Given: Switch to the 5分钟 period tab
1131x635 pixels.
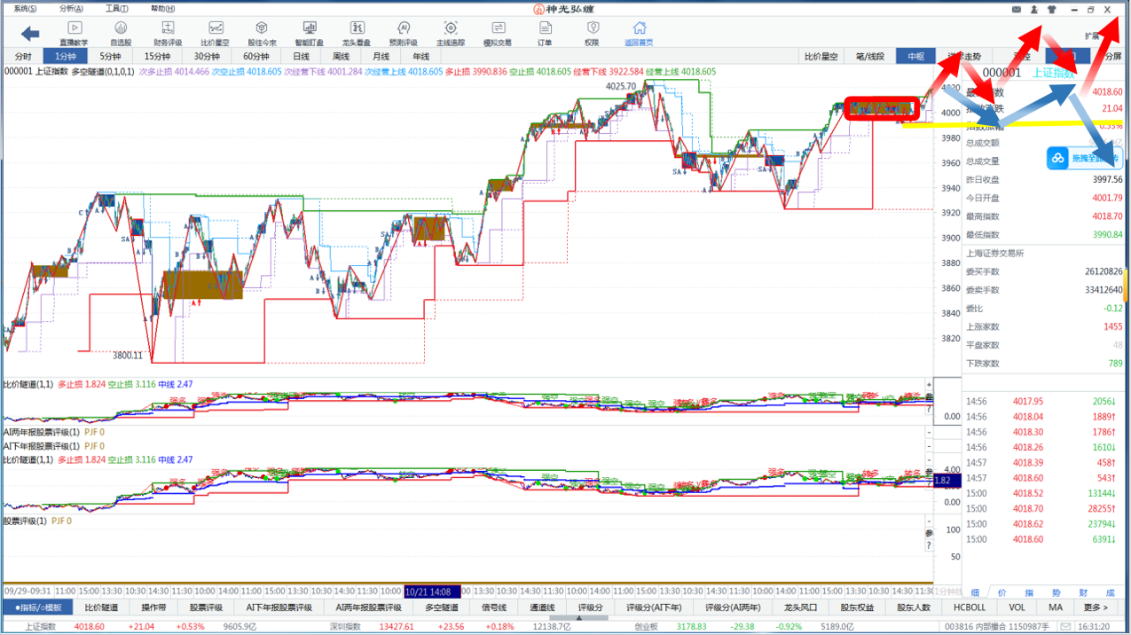Looking at the screenshot, I should tap(110, 56).
